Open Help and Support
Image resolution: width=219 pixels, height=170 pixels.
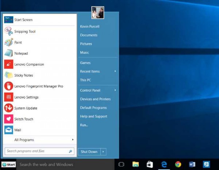click(x=94, y=116)
